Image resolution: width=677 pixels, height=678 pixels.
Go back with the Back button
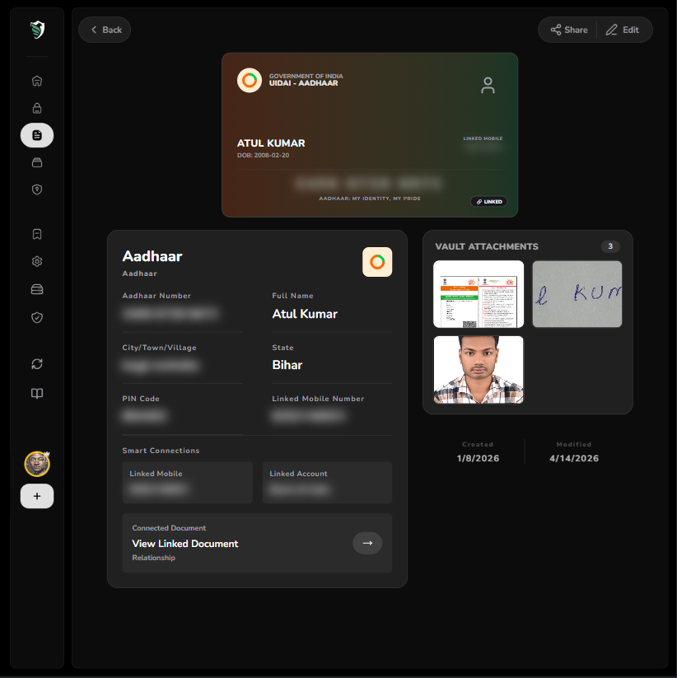pos(105,30)
